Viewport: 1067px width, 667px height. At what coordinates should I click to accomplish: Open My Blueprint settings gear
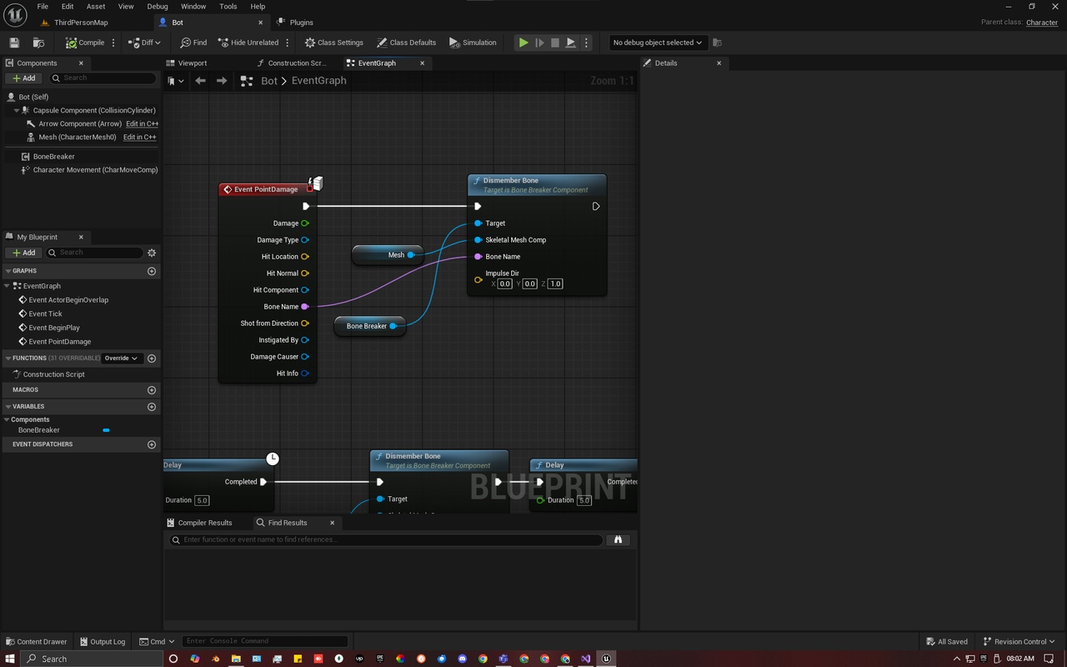pos(152,253)
